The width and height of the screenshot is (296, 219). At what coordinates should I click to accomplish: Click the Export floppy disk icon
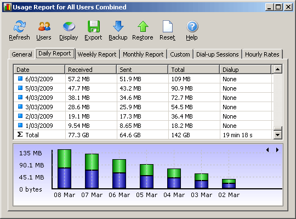click(x=94, y=26)
